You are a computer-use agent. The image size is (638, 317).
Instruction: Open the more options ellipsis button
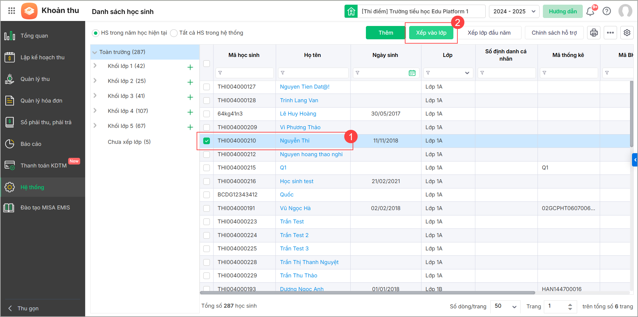coord(610,33)
